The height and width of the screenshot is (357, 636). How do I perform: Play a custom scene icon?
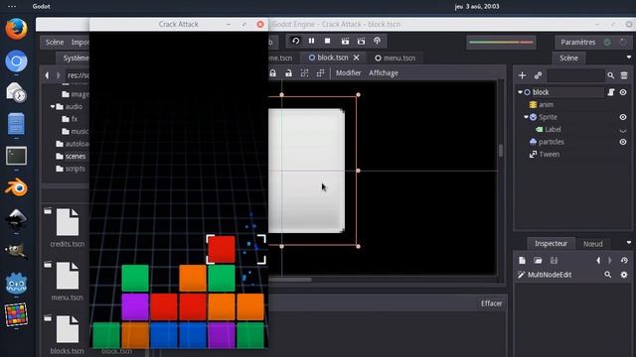tap(361, 41)
